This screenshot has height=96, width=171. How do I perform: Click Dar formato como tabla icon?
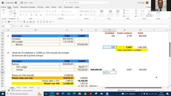110,11
